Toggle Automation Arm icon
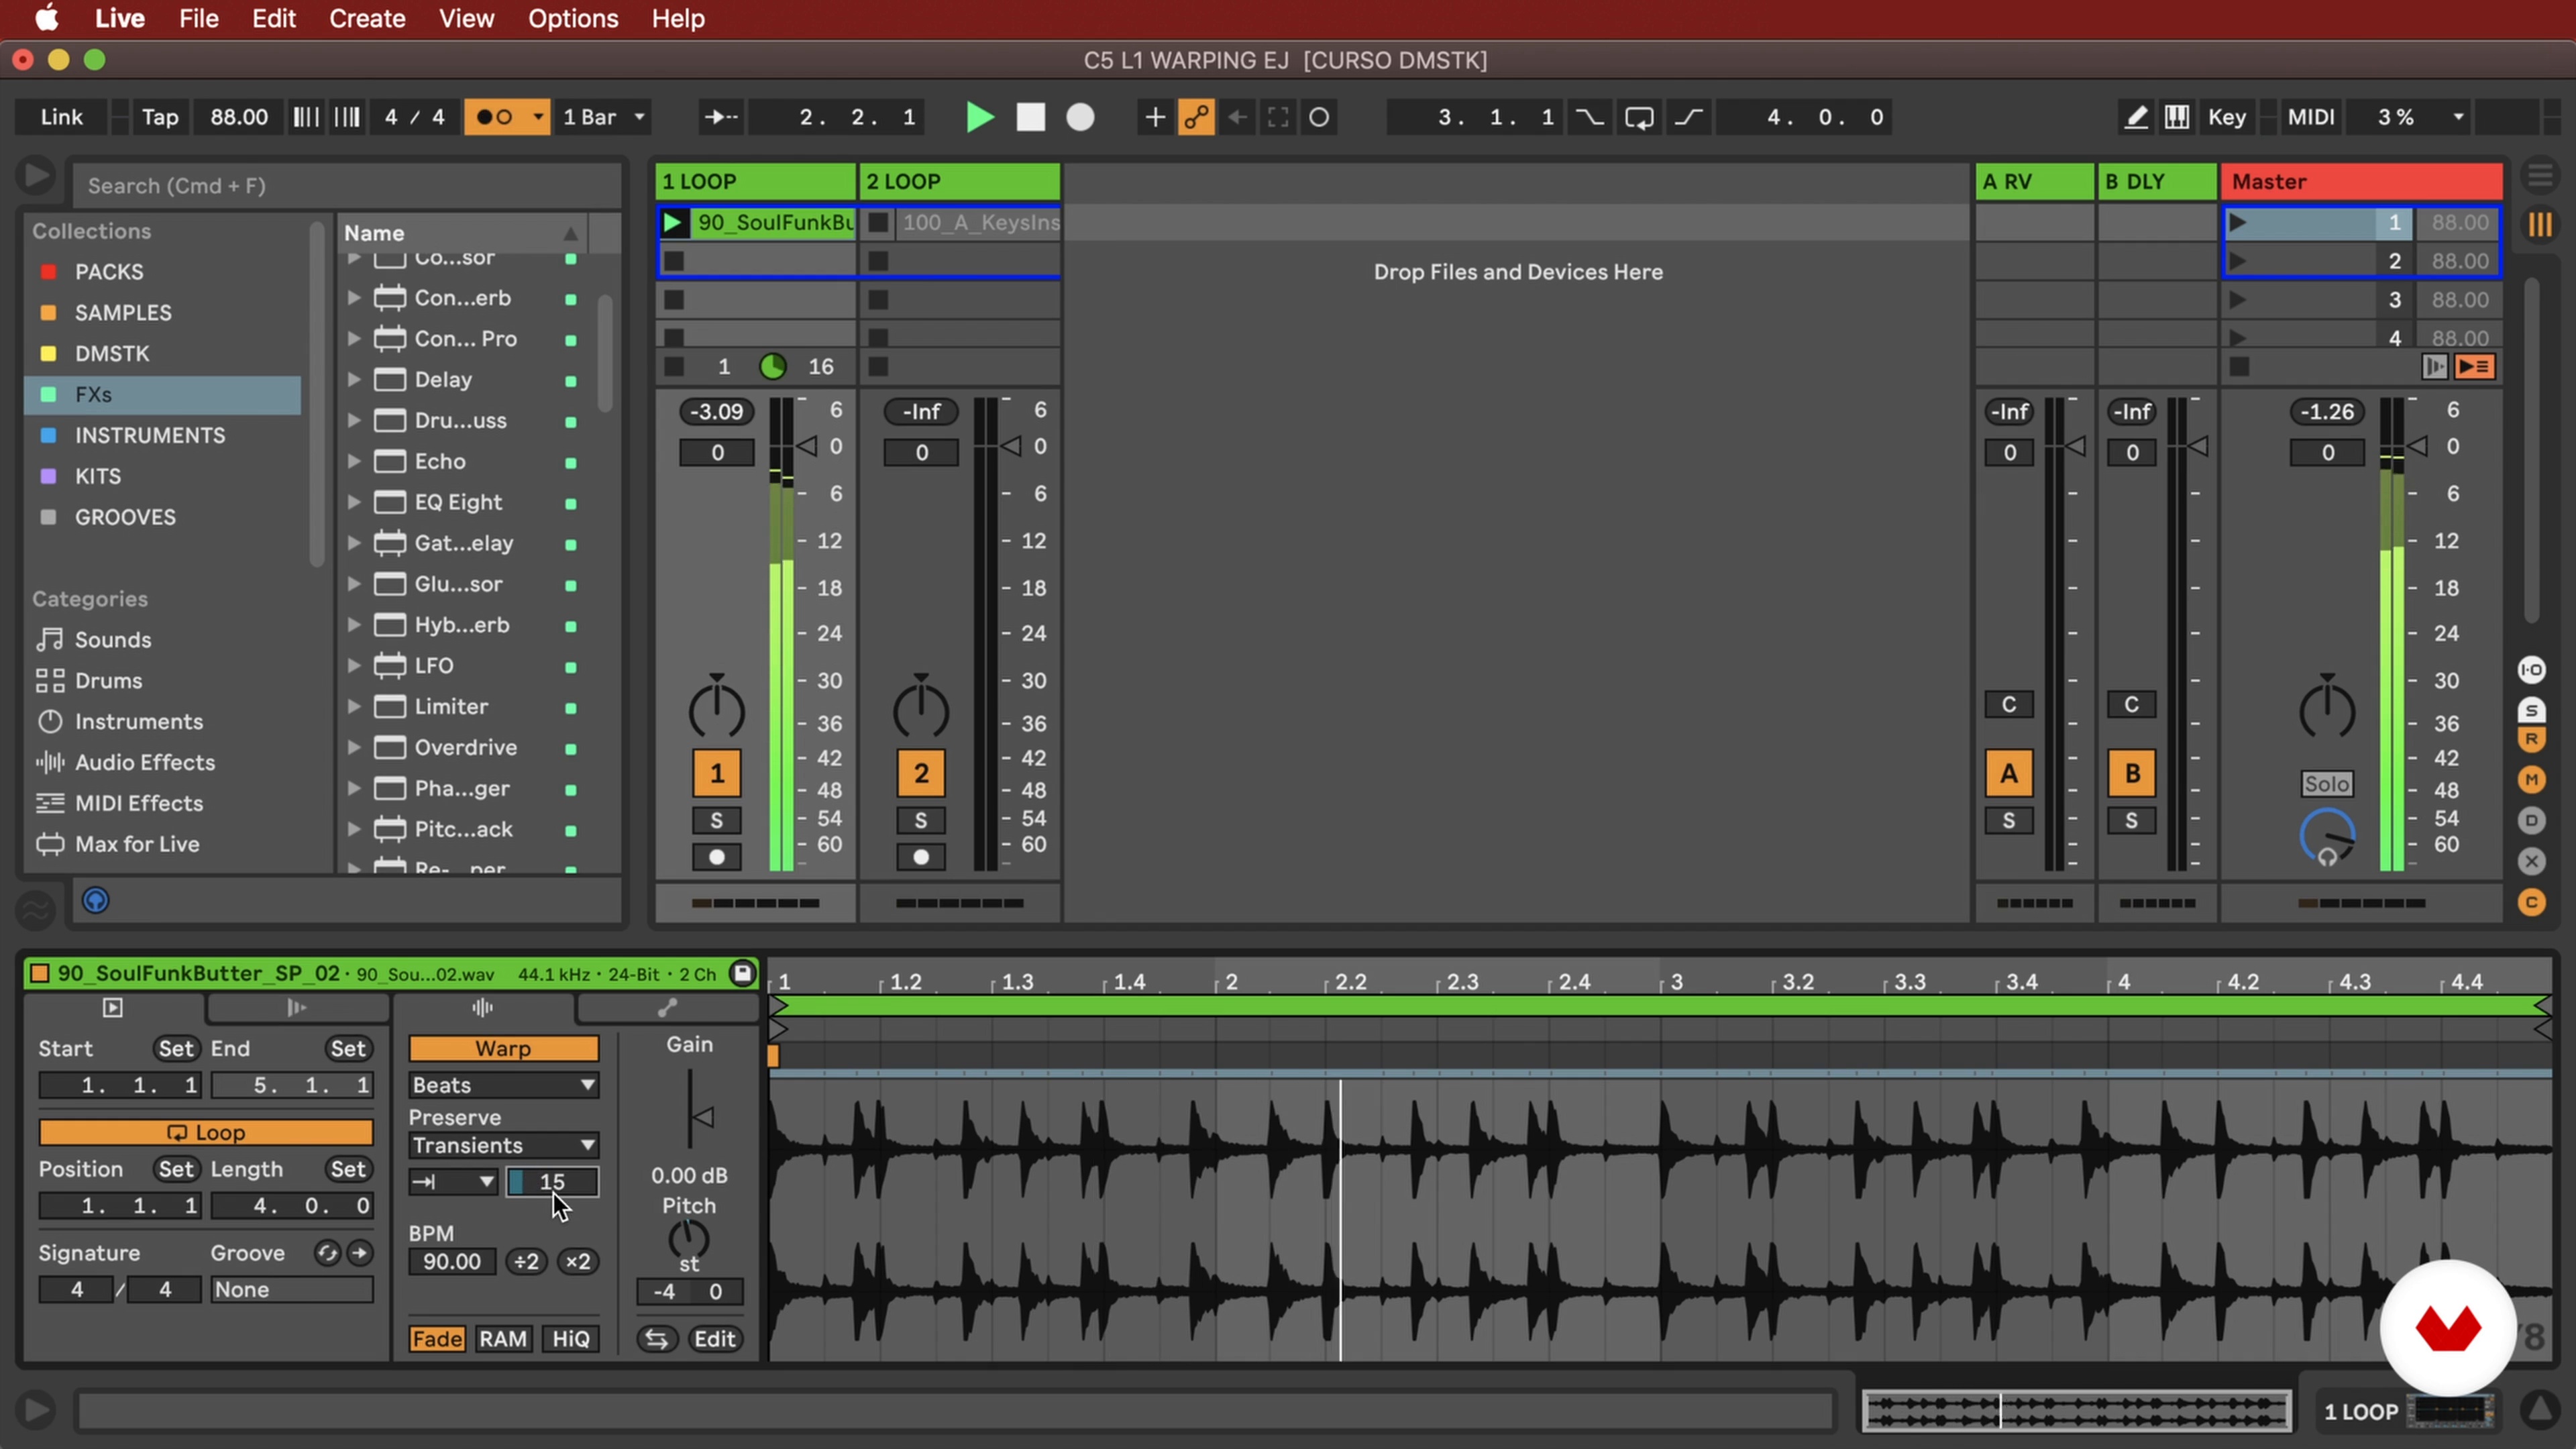Image resolution: width=2576 pixels, height=1449 pixels. (1196, 117)
